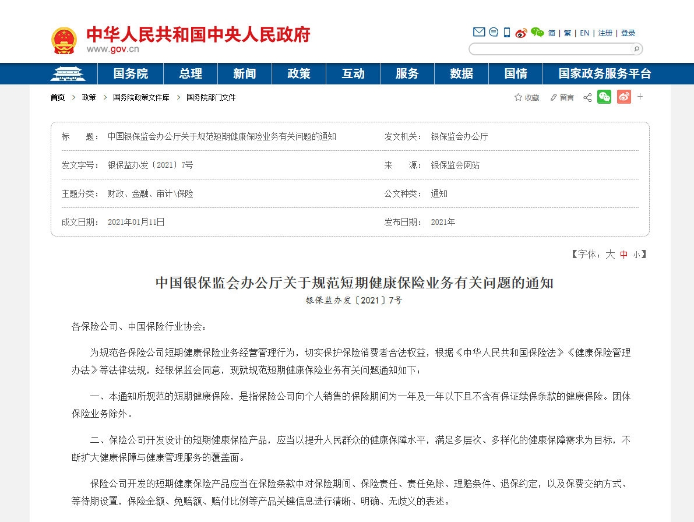The height and width of the screenshot is (522, 694).
Task: Set font size to 小
Action: click(x=636, y=255)
